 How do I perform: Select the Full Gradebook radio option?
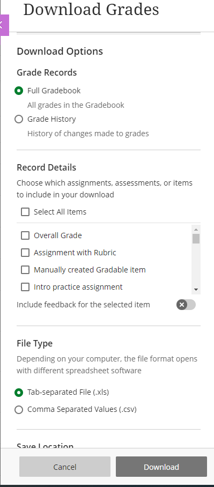pos(19,91)
